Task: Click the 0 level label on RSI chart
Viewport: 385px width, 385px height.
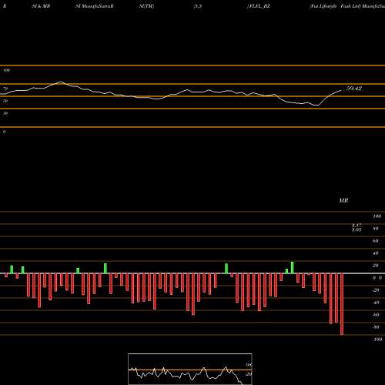Action: coord(4,132)
